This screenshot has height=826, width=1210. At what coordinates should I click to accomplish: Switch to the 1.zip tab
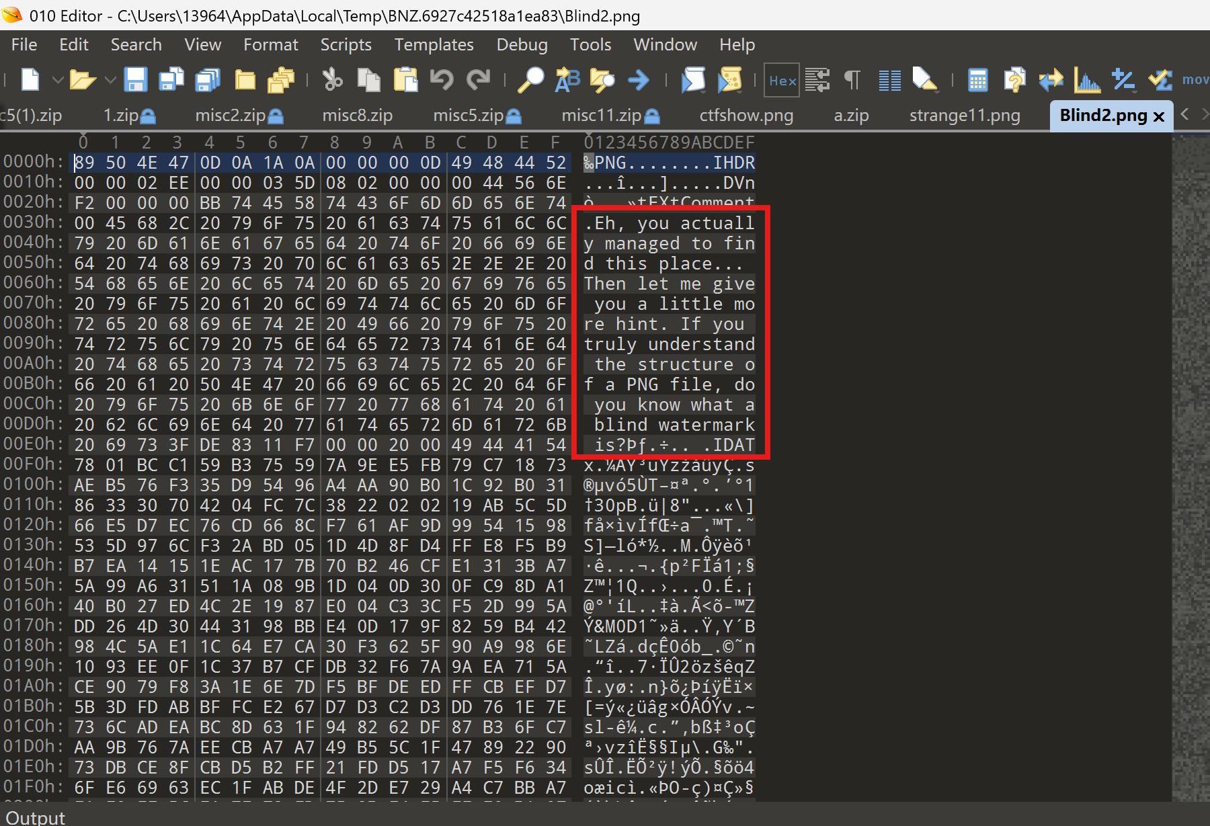click(x=129, y=116)
